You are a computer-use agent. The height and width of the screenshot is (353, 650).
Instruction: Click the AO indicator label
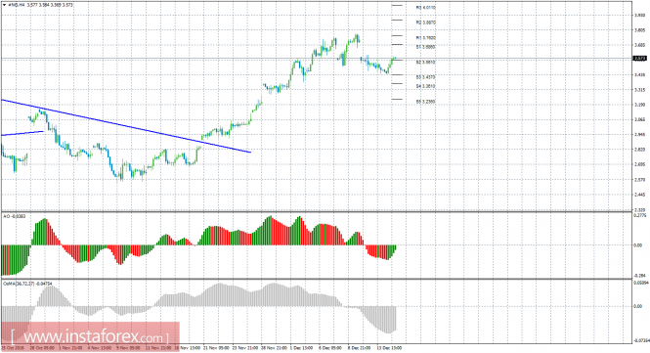14,216
